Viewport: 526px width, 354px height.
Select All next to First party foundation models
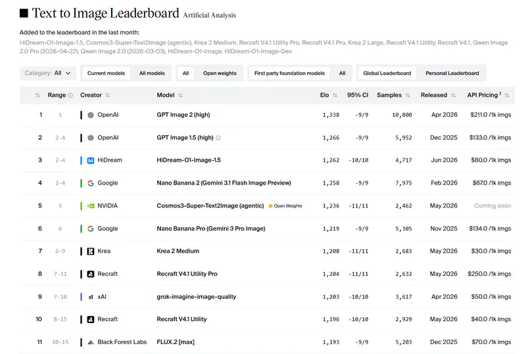pos(342,73)
